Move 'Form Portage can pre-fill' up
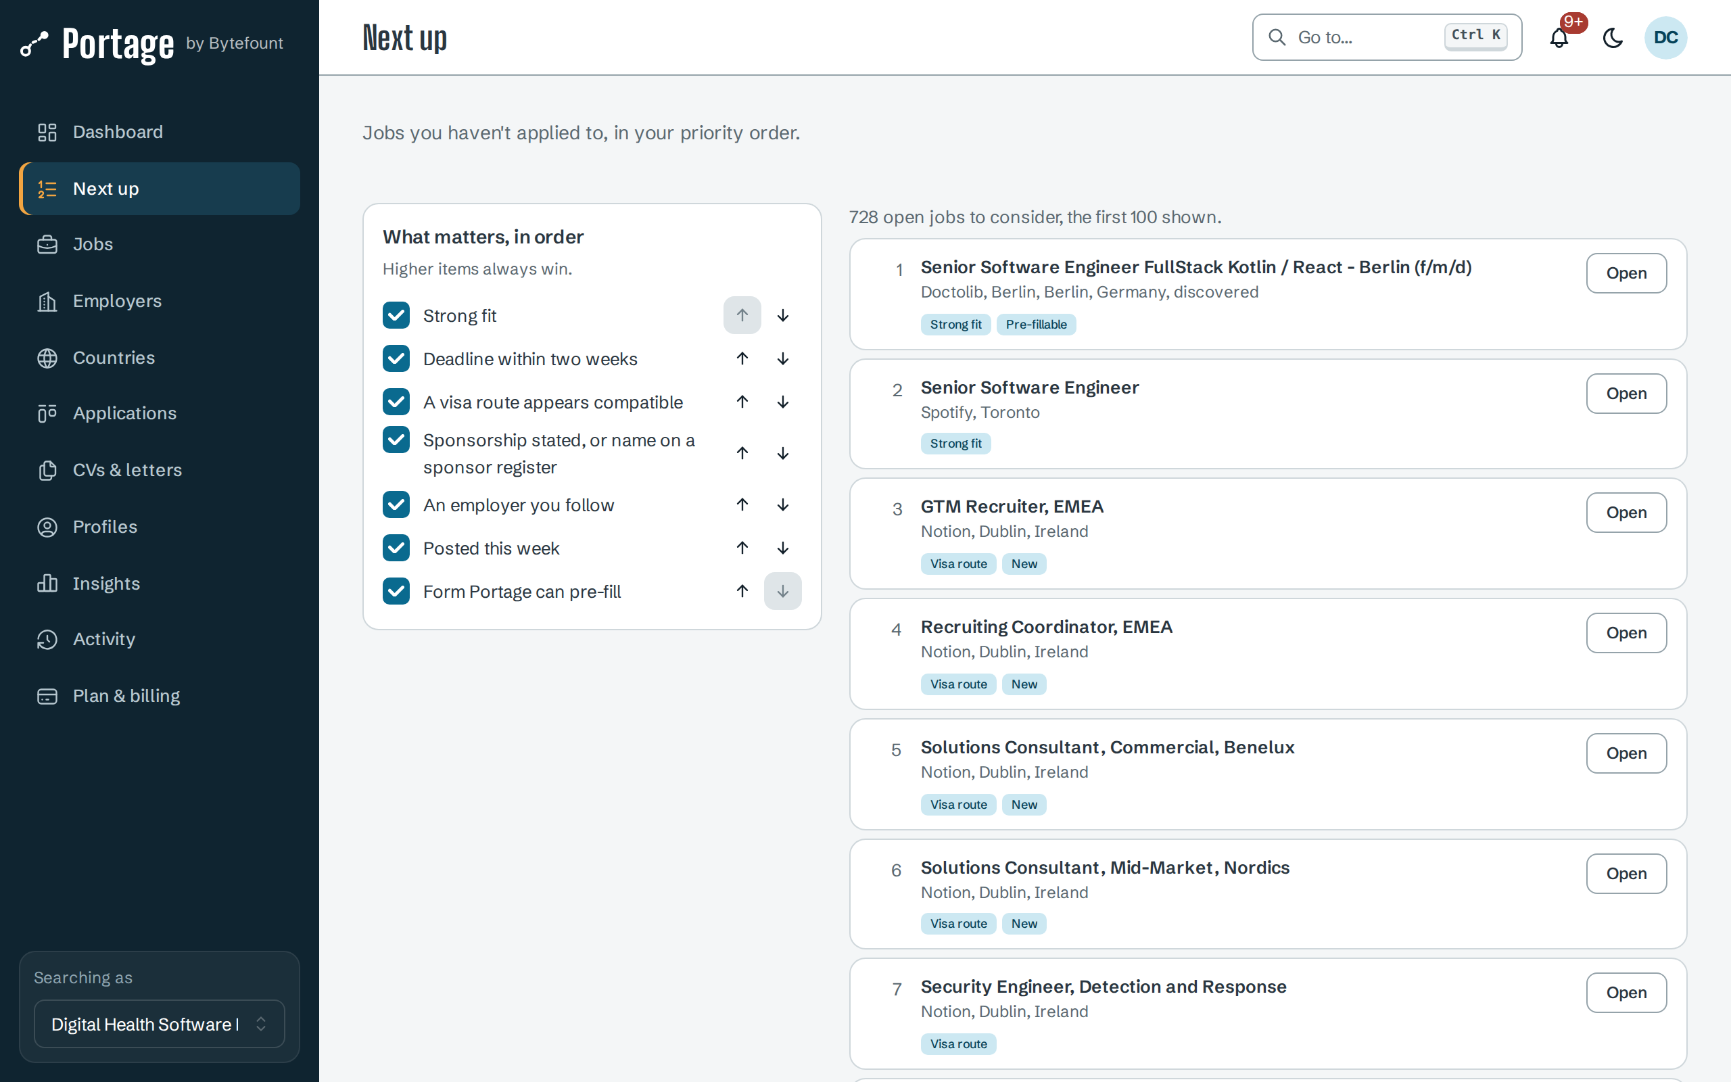Viewport: 1731px width, 1082px height. pyautogui.click(x=742, y=591)
